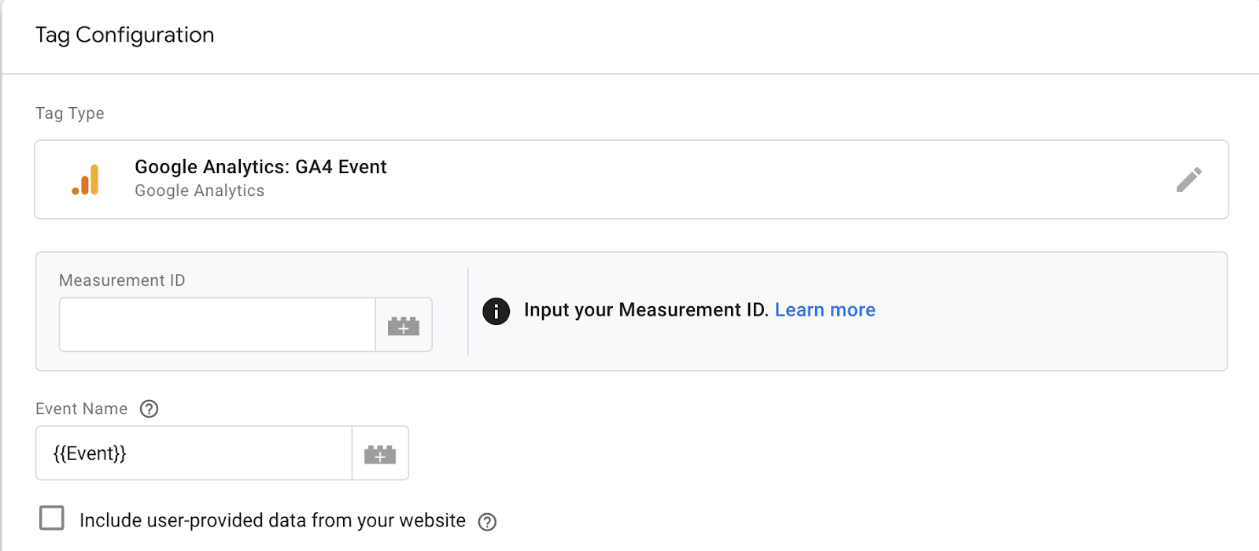Click the info icon beside Measurement ID hint
The image size is (1259, 551).
click(496, 311)
